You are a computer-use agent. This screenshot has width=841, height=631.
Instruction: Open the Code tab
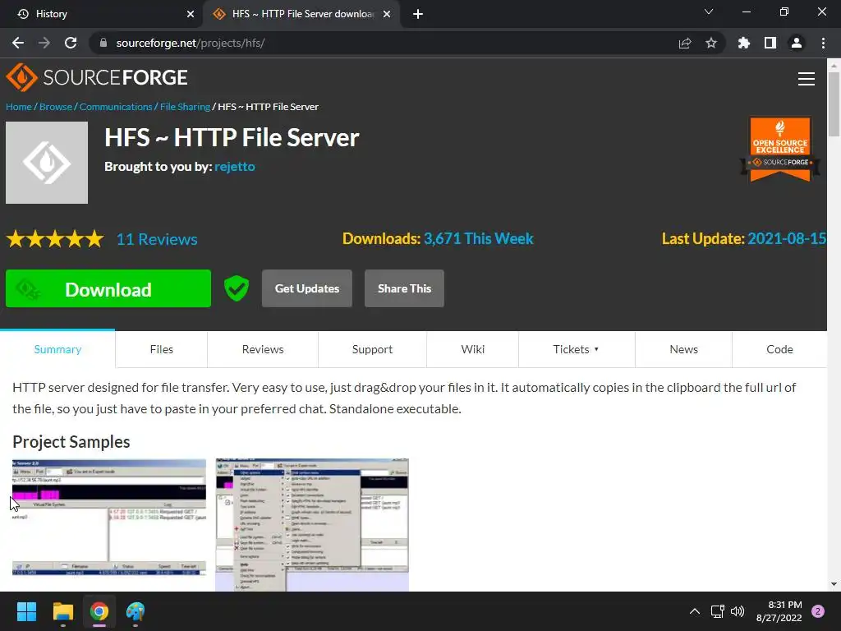(779, 349)
